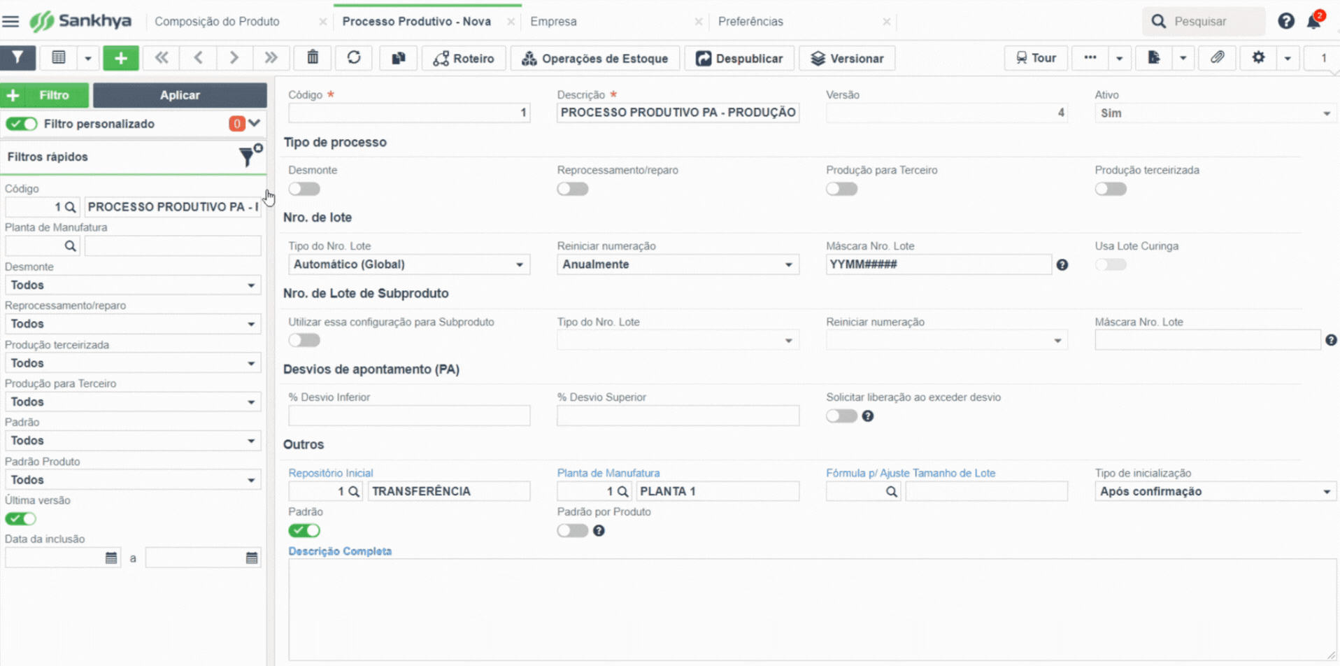Viewport: 1340px width, 666px height.
Task: Open attachments with paperclip icon
Action: coord(1217,58)
